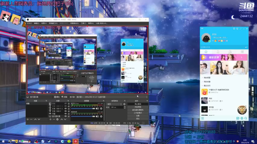Add a new scene with plus icon
The width and height of the screenshot is (257, 144).
click(28, 119)
